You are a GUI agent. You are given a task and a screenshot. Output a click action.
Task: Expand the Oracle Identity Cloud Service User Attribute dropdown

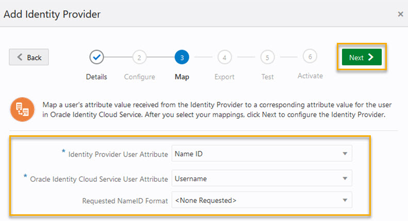click(x=262, y=178)
